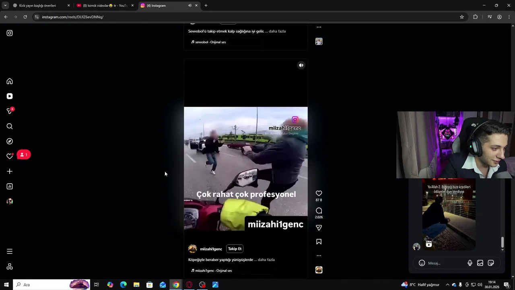Mute the Instagram tab via speaker icon
The height and width of the screenshot is (290, 515).
click(x=190, y=6)
